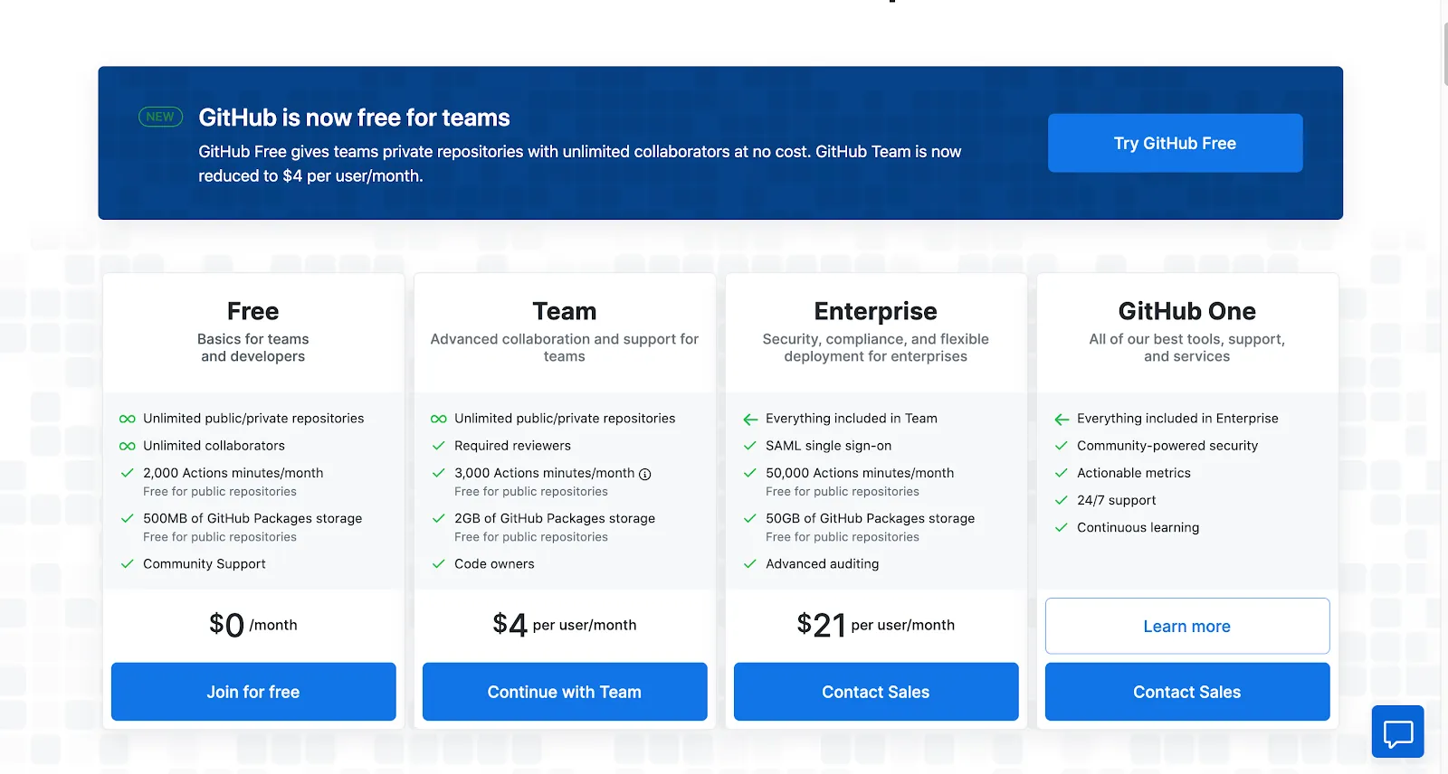
Task: Open the chat support widget icon
Action: pos(1397,732)
